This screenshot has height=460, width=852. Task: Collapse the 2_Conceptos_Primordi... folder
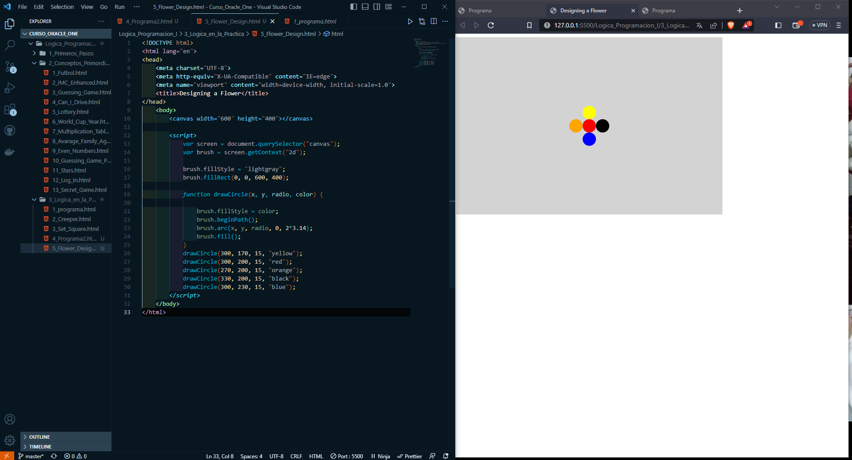[66, 63]
